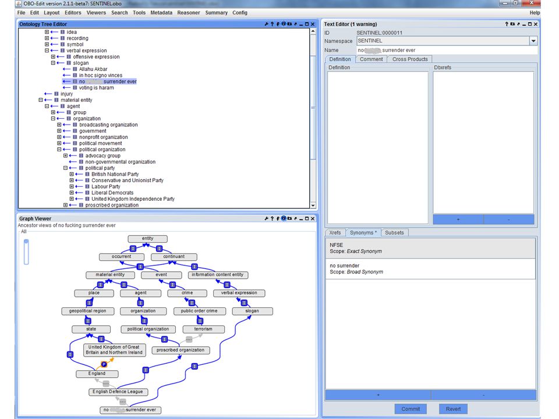Screen dimensions: 559x419
Task: Open the wrench configuration icon in Graph Viewer
Action: point(266,218)
